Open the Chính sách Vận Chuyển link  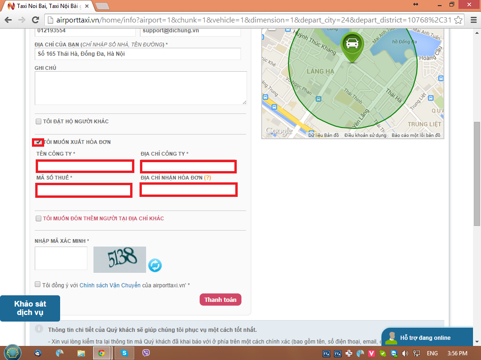point(110,285)
